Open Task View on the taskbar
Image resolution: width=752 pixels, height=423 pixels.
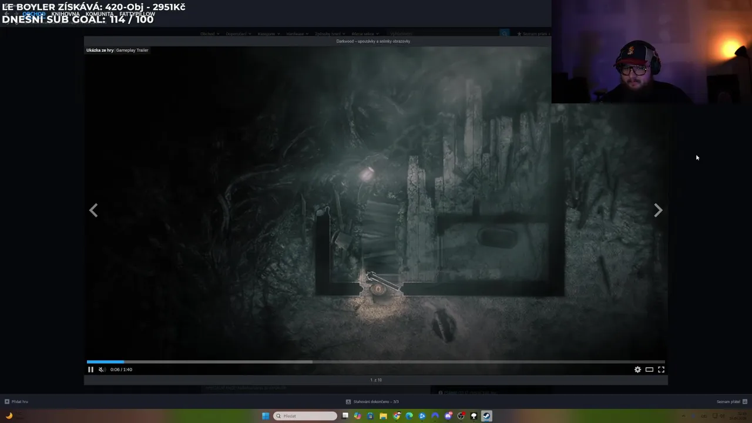pos(345,416)
